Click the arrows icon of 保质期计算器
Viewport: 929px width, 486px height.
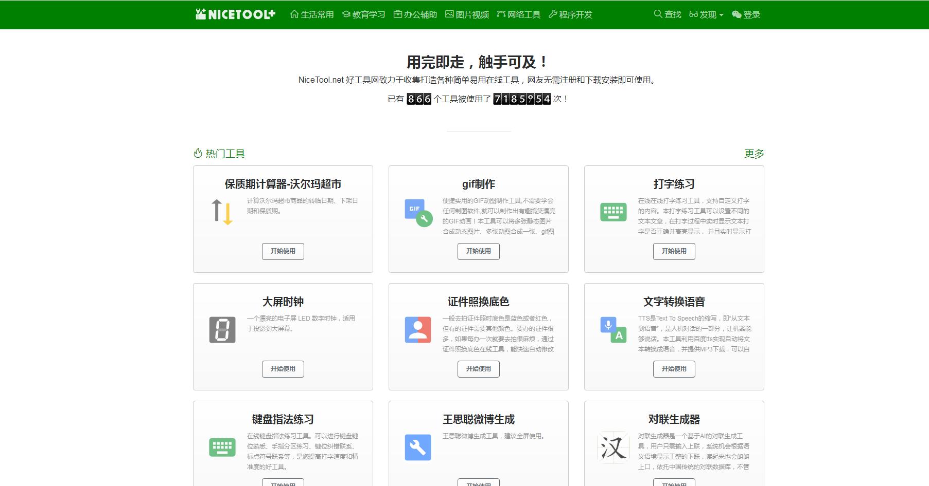pos(221,212)
